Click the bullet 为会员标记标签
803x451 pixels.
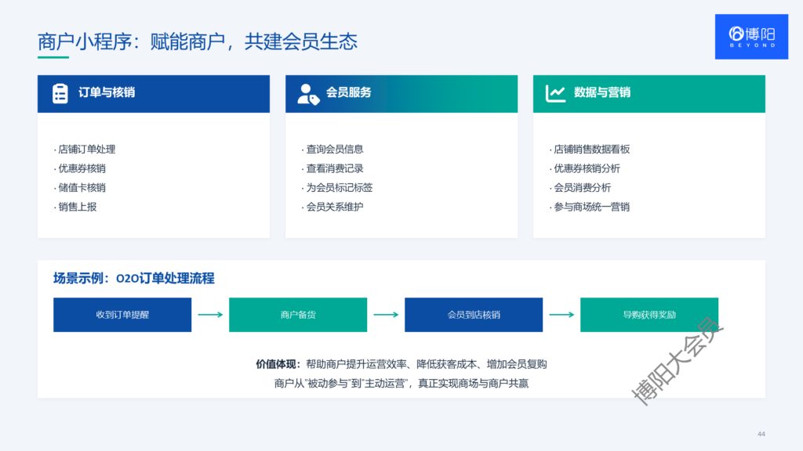tap(337, 188)
